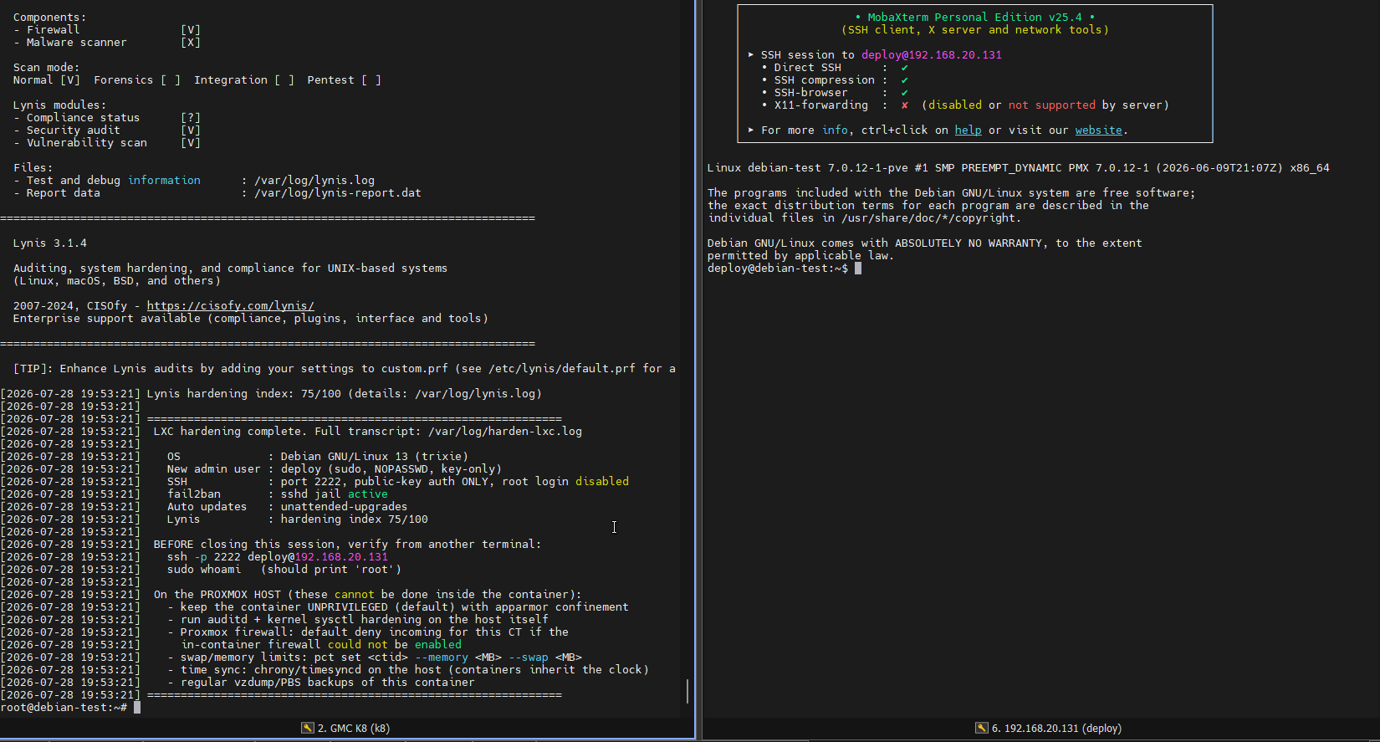This screenshot has height=742, width=1380.
Task: Click 'disabled' word in SSH root login line
Action: (x=602, y=481)
